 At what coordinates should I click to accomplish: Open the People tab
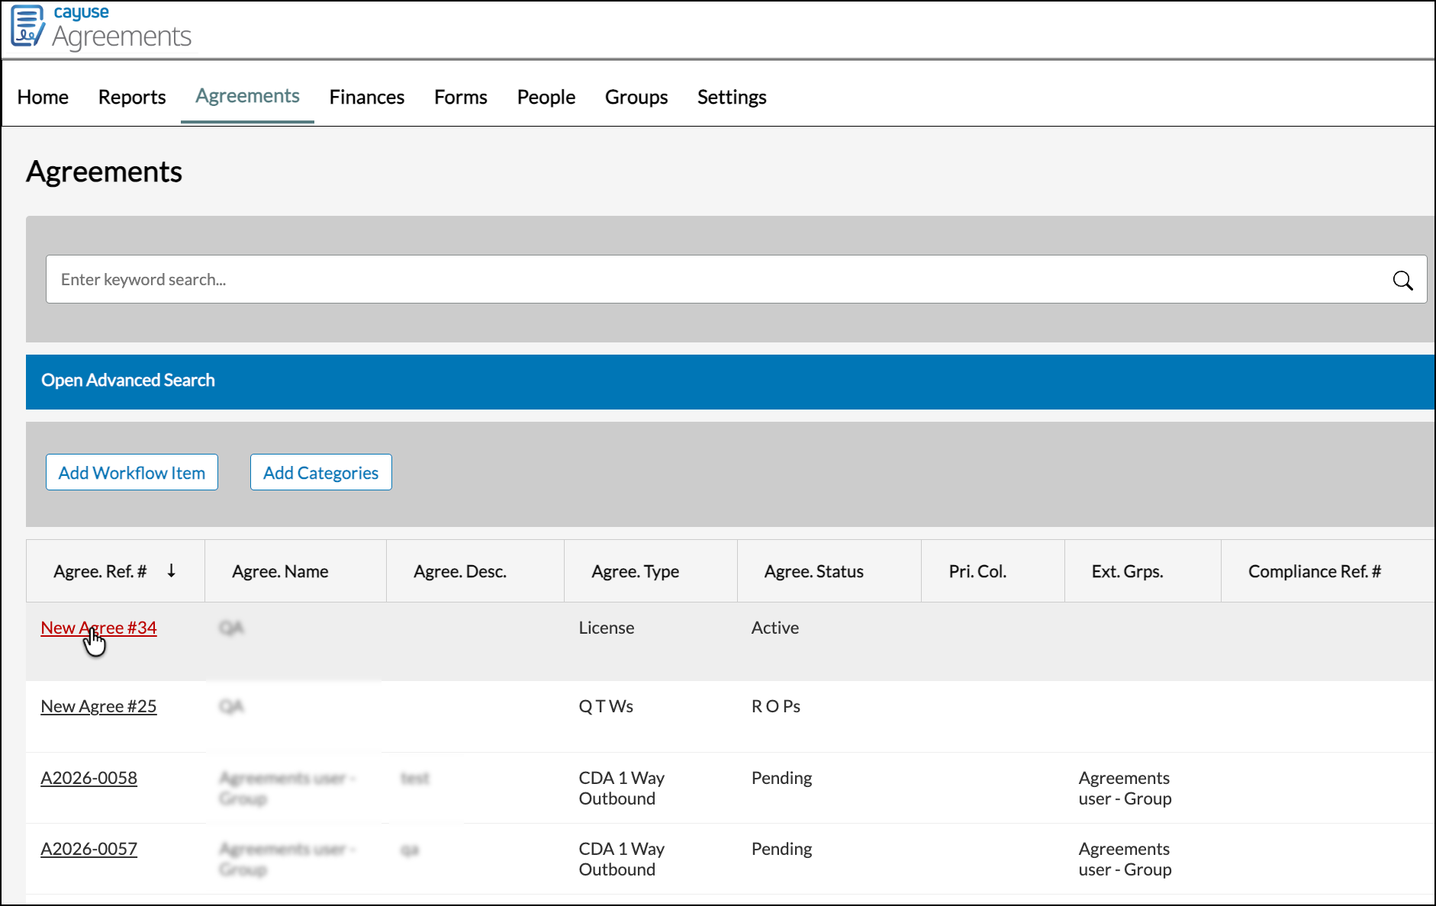coord(546,97)
